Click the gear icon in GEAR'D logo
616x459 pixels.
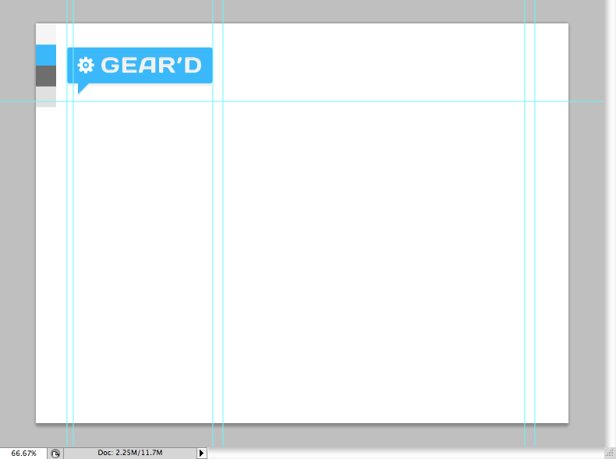point(86,66)
